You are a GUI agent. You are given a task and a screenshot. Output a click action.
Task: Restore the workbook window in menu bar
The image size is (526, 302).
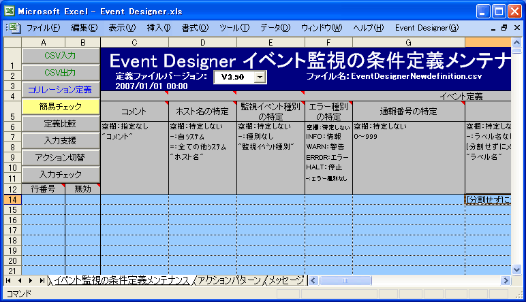504,28
